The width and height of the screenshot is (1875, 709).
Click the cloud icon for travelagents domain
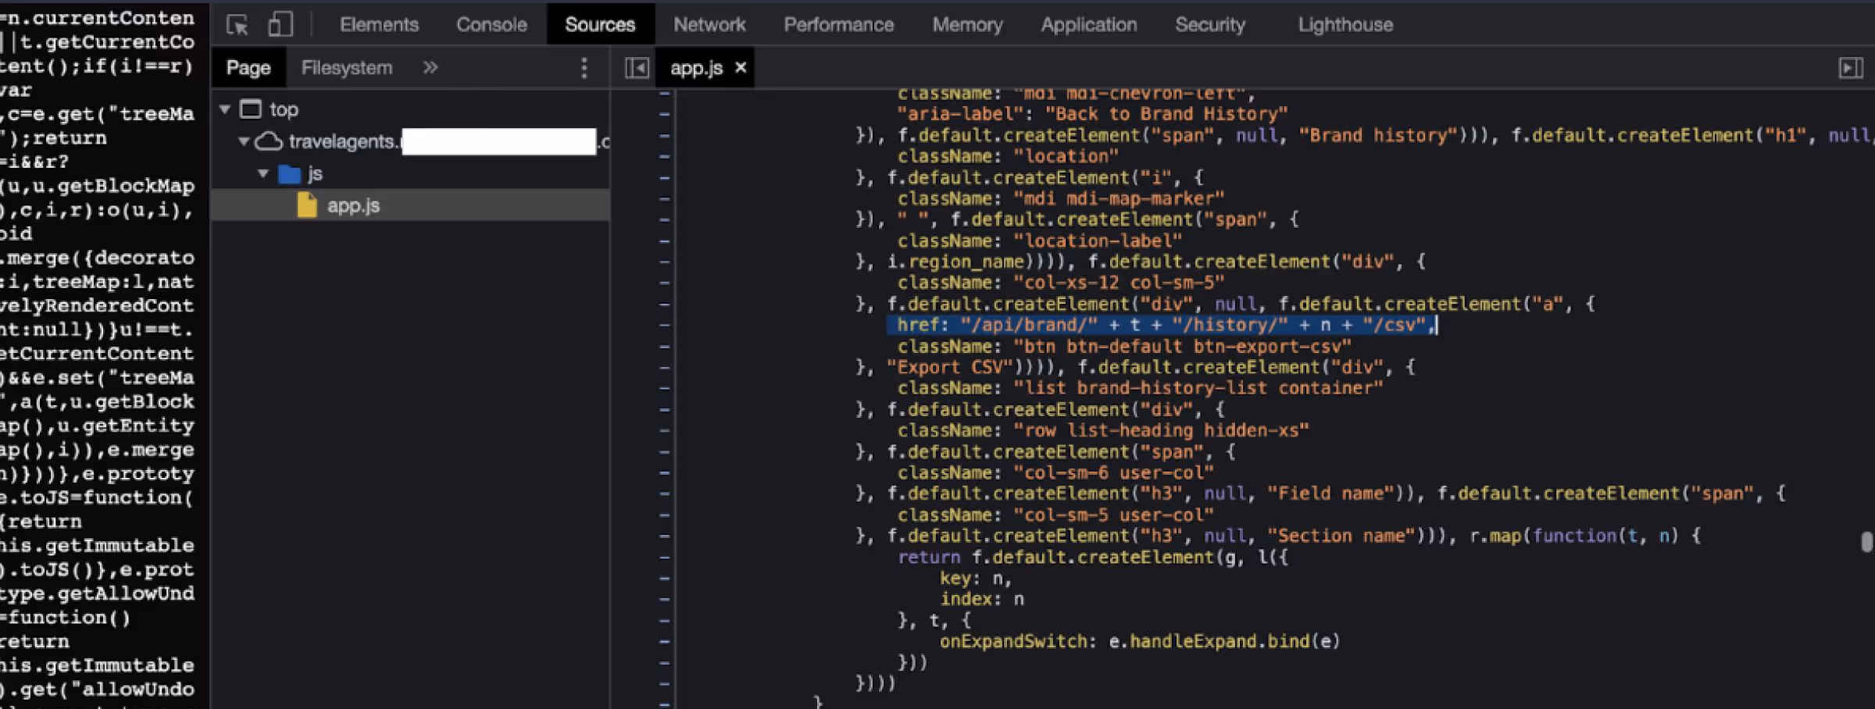[x=269, y=141]
